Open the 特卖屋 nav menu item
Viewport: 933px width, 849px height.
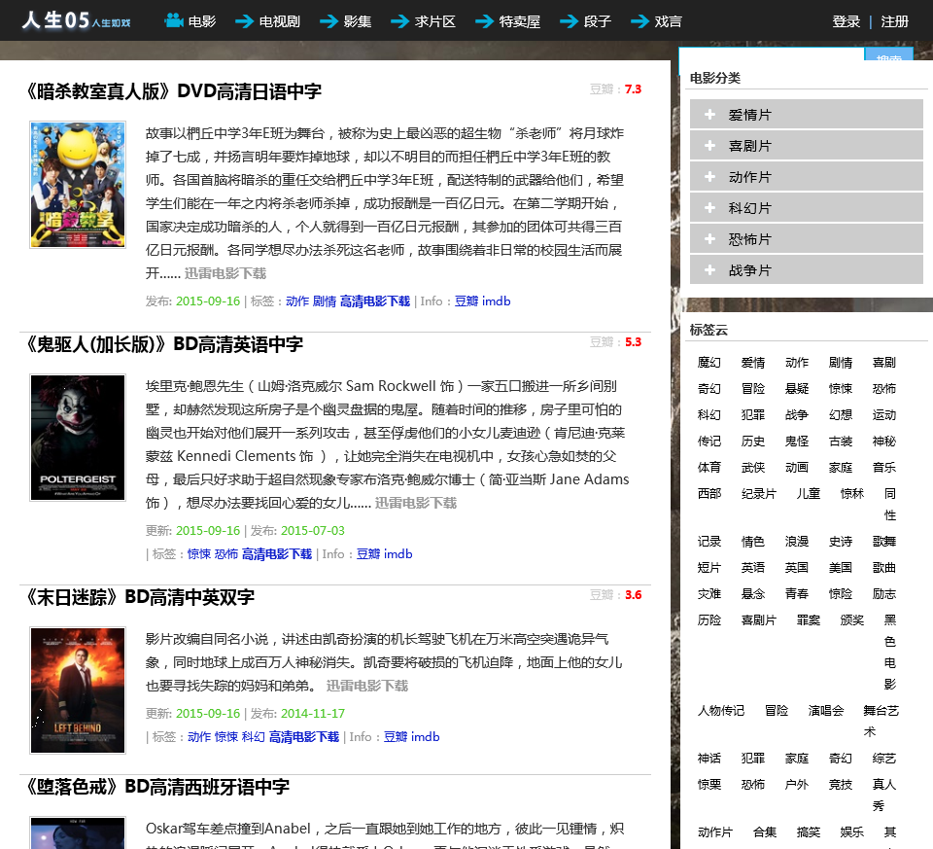[519, 21]
